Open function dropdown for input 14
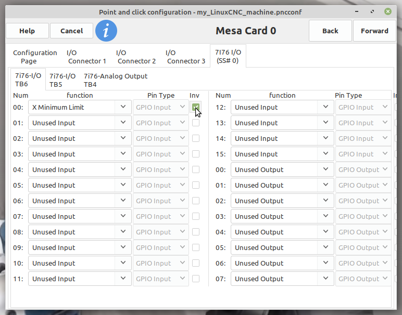 point(282,138)
